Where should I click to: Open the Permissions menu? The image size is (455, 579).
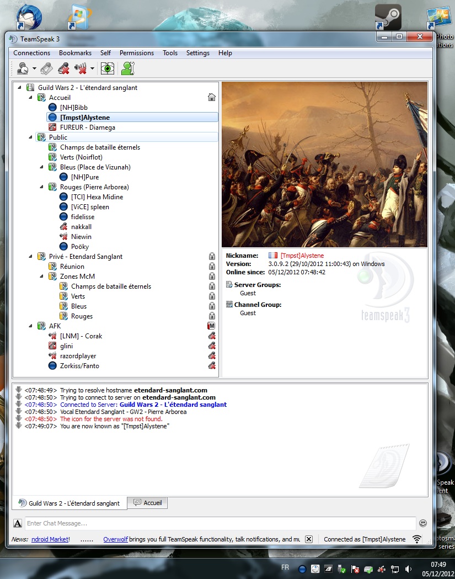coord(137,53)
